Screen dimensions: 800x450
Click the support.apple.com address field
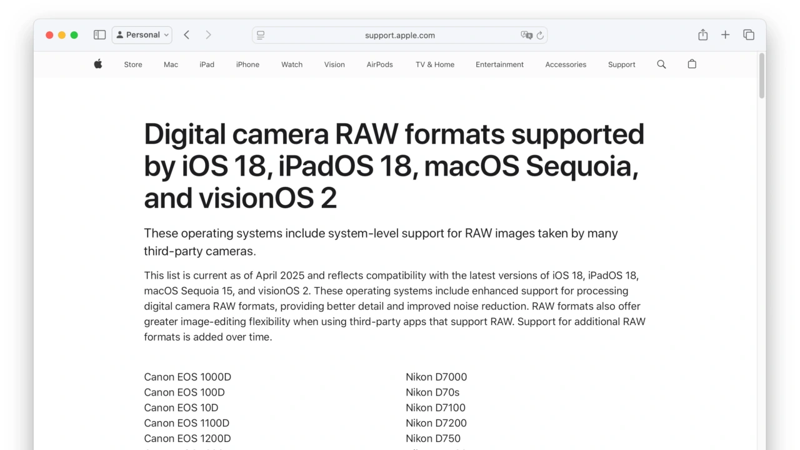(x=399, y=36)
